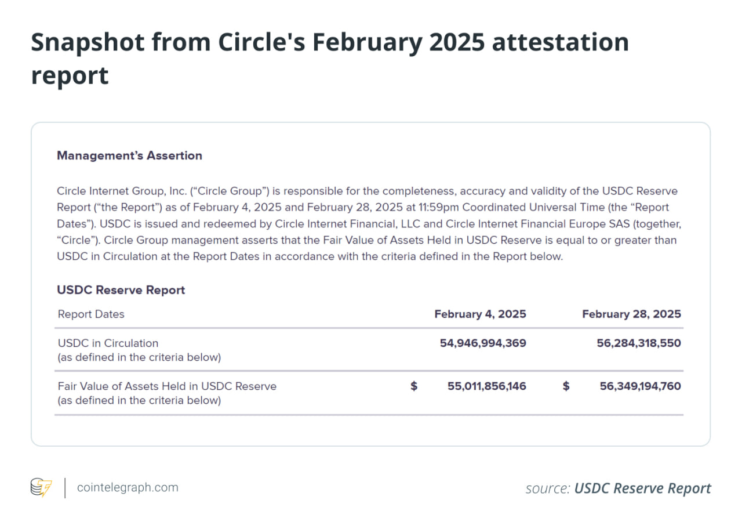Click the 56,284,318,550 circulation value
Screen dimensions: 742x529
click(639, 343)
